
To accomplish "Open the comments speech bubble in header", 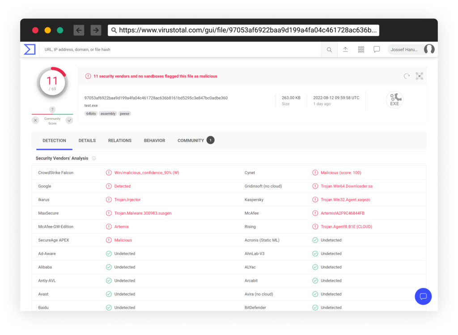I will (x=377, y=49).
